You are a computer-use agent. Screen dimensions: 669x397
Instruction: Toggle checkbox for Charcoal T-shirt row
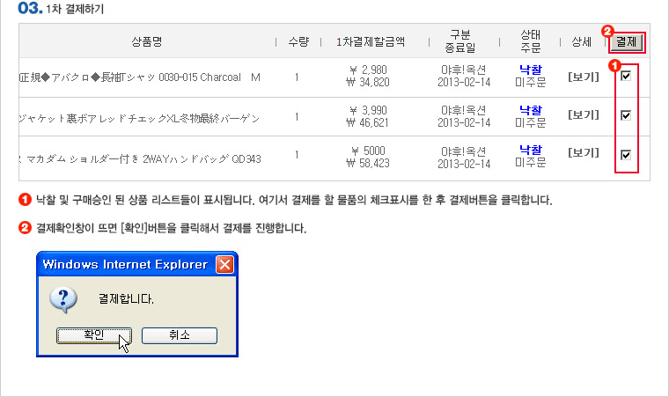pos(626,77)
